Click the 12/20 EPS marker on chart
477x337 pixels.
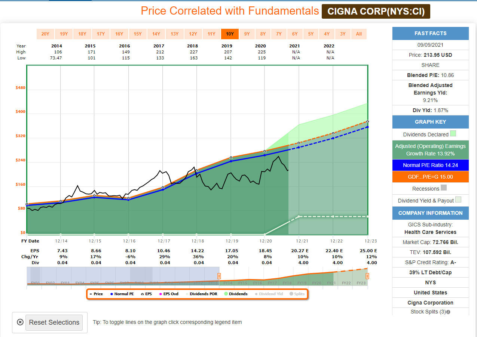[x=265, y=151]
